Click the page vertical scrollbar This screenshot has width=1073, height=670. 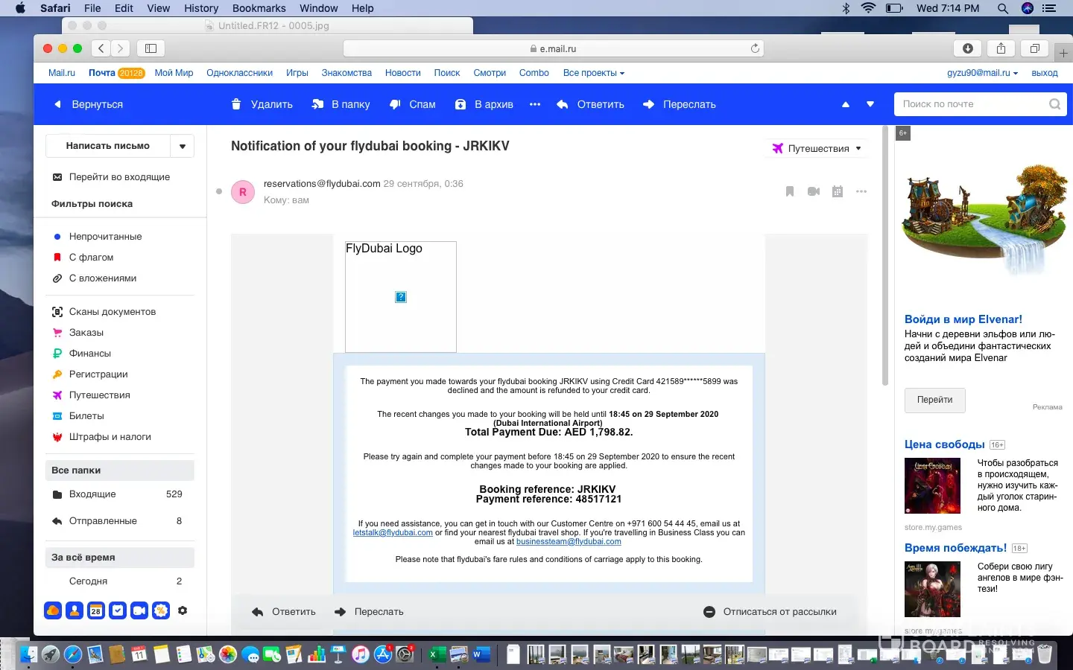(885, 257)
